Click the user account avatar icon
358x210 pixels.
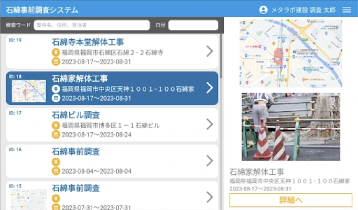click(x=263, y=9)
